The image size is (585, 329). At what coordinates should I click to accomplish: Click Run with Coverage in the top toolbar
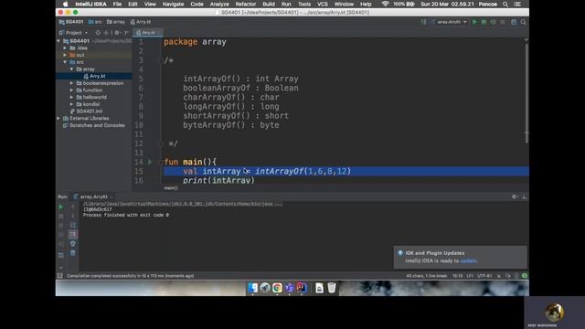pyautogui.click(x=494, y=22)
